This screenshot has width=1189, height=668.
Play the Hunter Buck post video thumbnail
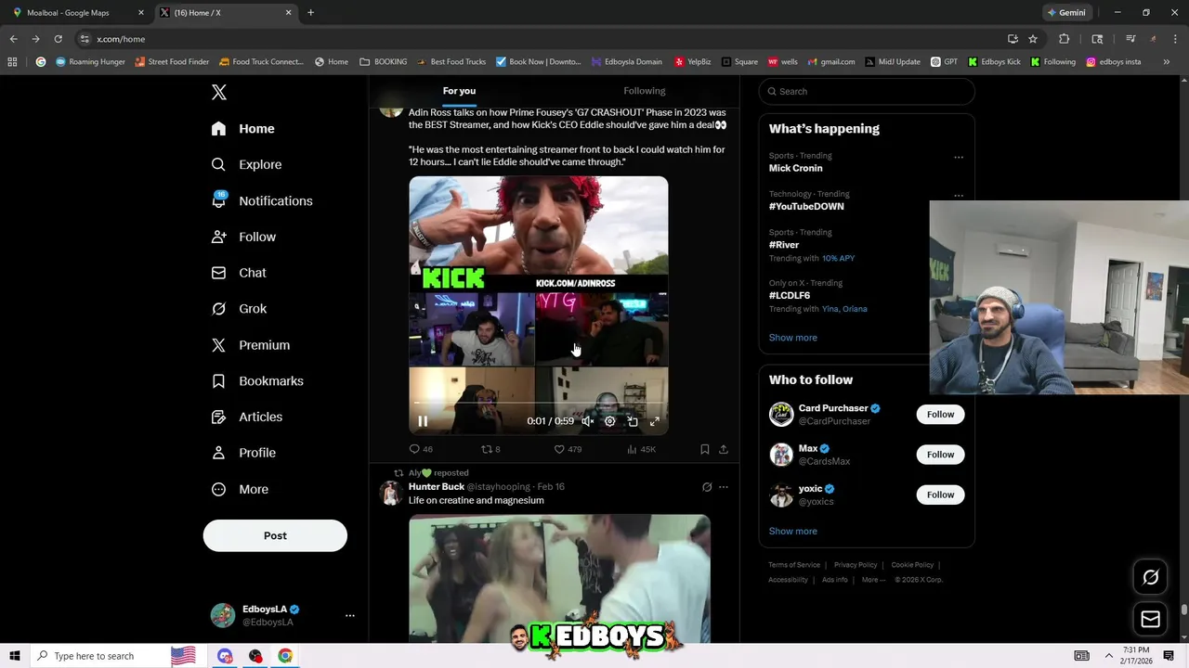click(559, 579)
